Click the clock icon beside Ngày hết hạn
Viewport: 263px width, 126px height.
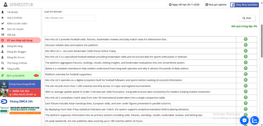click(170, 5)
